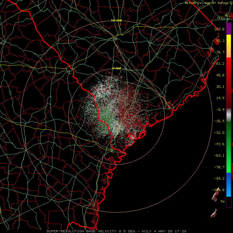Click the -32.0 velocity scale value
The width and height of the screenshot is (233, 233).
[x=219, y=133]
